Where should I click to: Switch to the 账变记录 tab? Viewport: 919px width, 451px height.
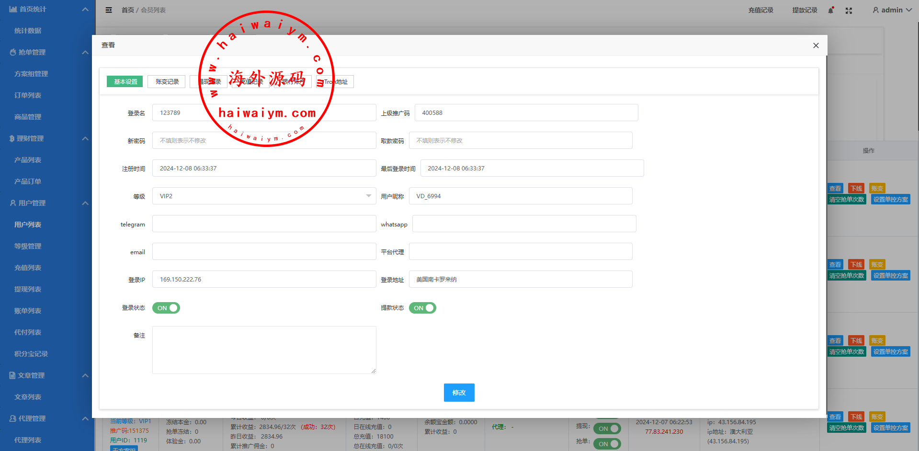click(167, 82)
